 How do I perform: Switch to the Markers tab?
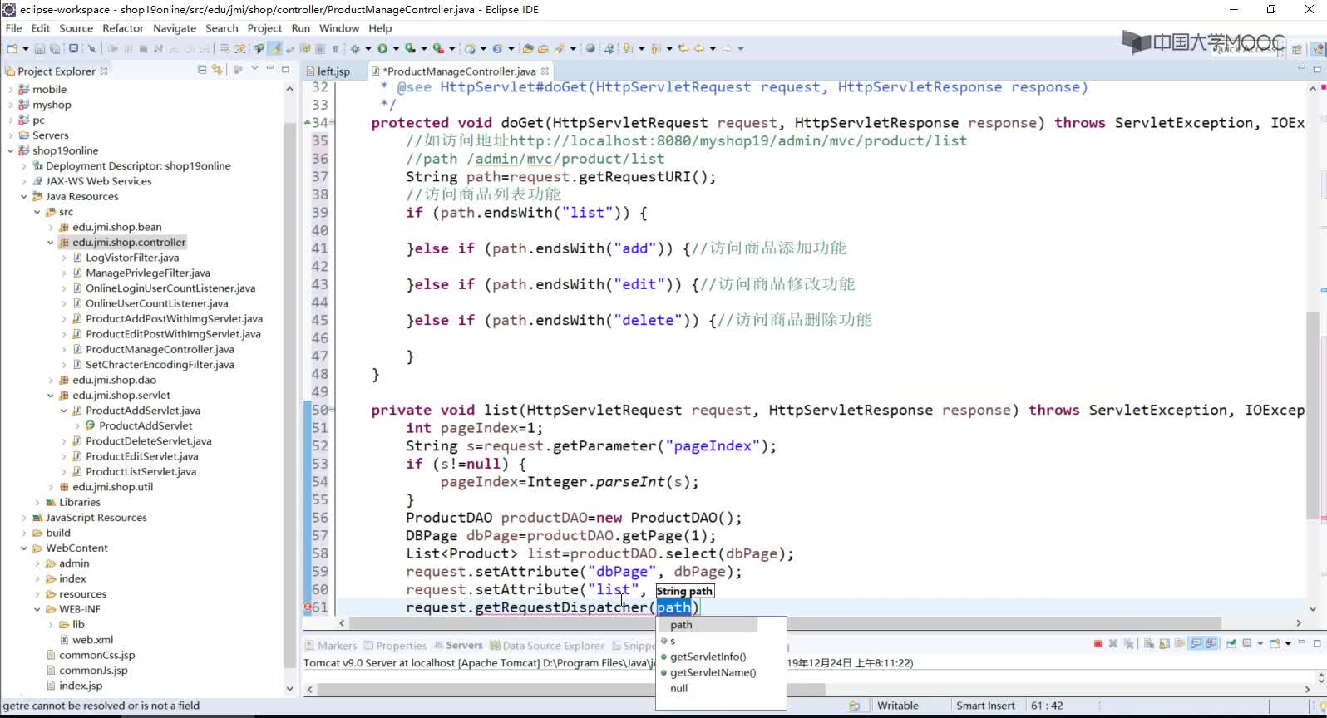pyautogui.click(x=330, y=646)
